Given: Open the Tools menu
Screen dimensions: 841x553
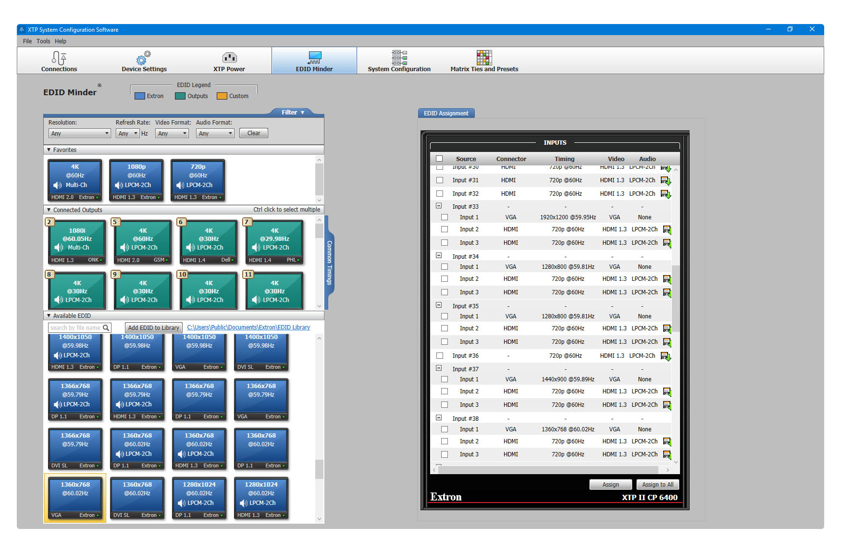Looking at the screenshot, I should pos(43,41).
